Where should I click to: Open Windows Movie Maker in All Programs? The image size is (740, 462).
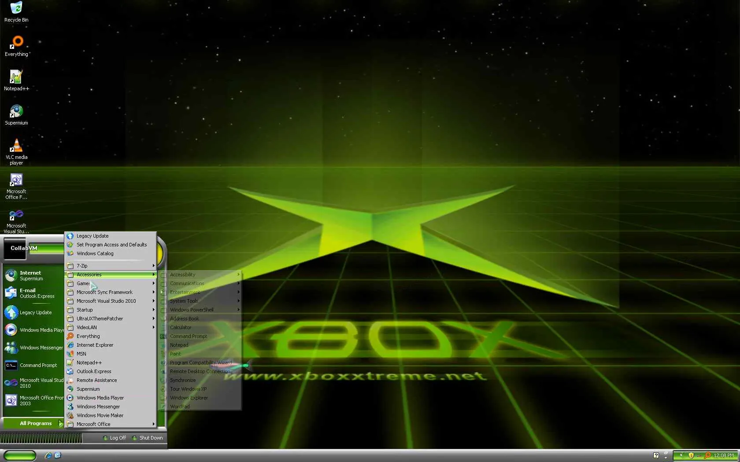[x=111, y=415]
